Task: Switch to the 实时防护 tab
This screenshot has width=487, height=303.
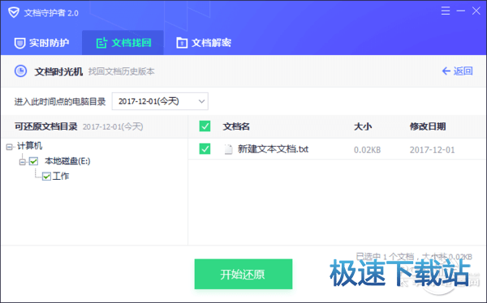Action: pyautogui.click(x=41, y=43)
